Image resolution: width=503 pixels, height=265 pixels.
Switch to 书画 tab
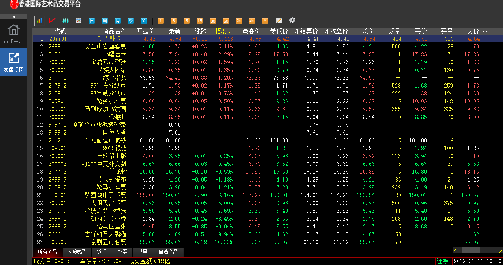pyautogui.click(x=143, y=252)
